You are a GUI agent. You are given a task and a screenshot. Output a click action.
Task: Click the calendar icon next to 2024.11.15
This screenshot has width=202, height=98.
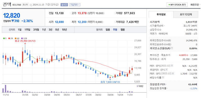tap(31, 5)
